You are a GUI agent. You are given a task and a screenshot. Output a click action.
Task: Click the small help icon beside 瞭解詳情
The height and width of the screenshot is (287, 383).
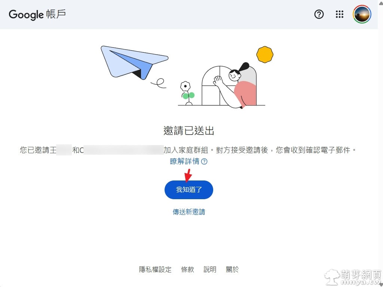click(204, 161)
